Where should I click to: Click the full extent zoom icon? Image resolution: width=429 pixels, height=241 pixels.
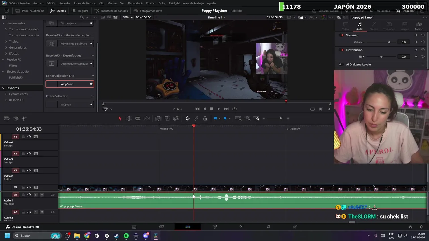click(238, 118)
